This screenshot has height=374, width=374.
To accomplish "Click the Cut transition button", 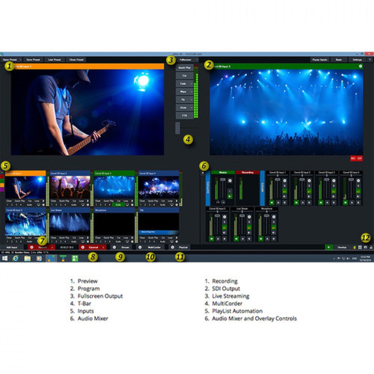I will click(x=184, y=76).
